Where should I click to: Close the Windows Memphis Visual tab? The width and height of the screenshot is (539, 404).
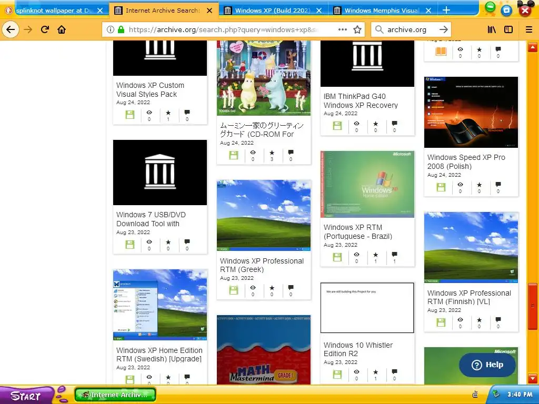pyautogui.click(x=428, y=11)
